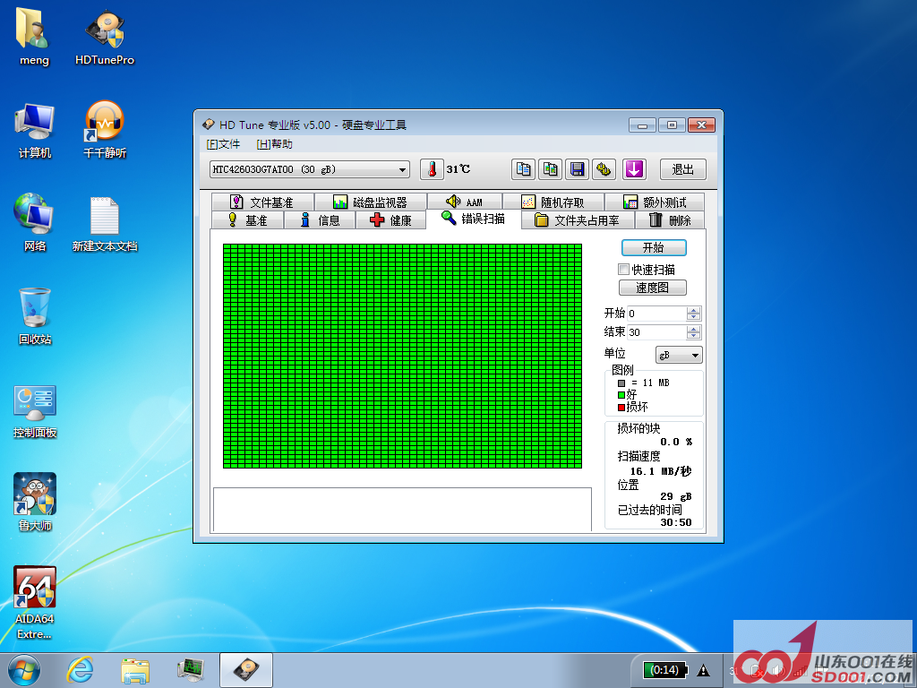Select the 新建文本文档 text file icon
The image size is (917, 688).
105,223
